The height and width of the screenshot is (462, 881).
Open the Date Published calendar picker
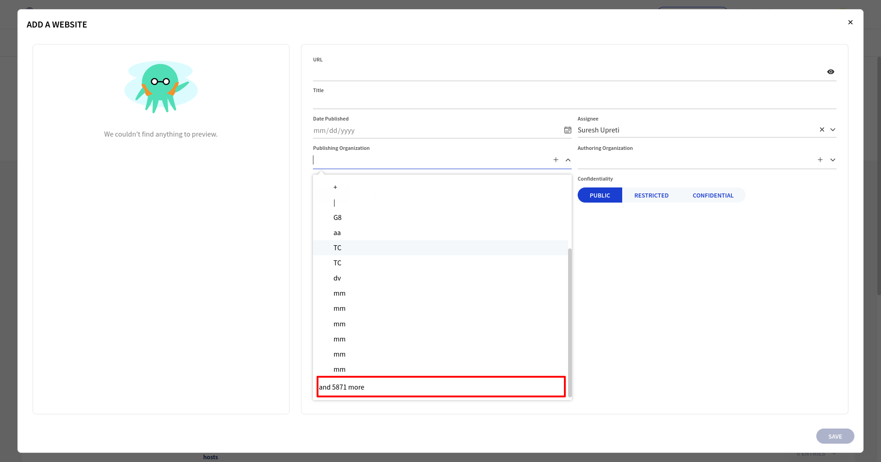(x=568, y=130)
